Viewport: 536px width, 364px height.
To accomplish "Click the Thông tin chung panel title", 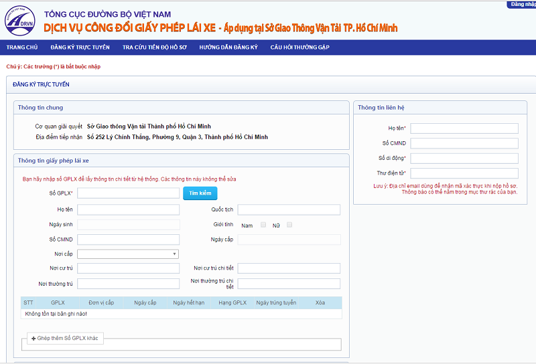I will pyautogui.click(x=40, y=108).
